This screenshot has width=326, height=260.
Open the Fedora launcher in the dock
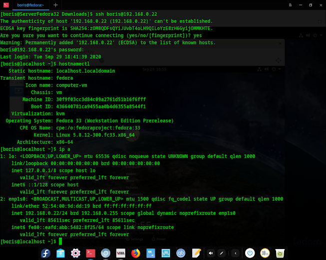click(x=46, y=253)
